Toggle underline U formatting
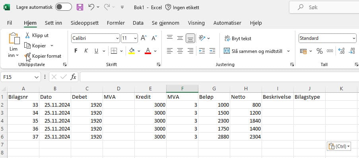Screen dimensions: 359x158 coord(96,51)
